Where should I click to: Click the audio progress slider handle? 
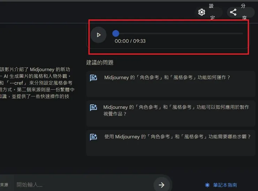[x=116, y=33]
